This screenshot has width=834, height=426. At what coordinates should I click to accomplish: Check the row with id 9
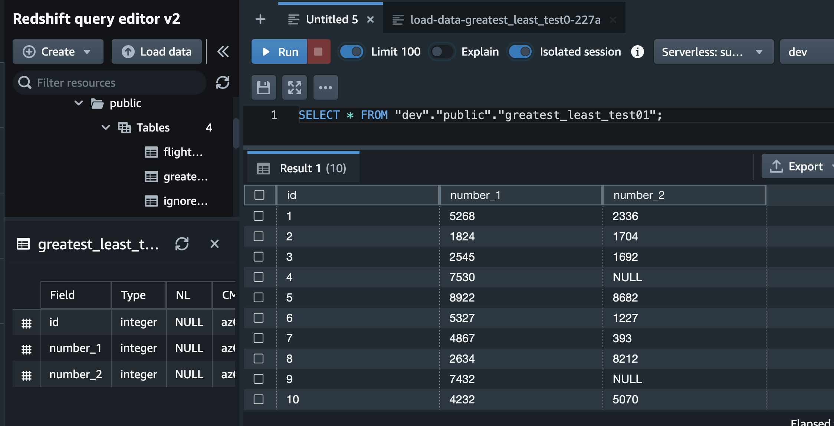[259, 379]
